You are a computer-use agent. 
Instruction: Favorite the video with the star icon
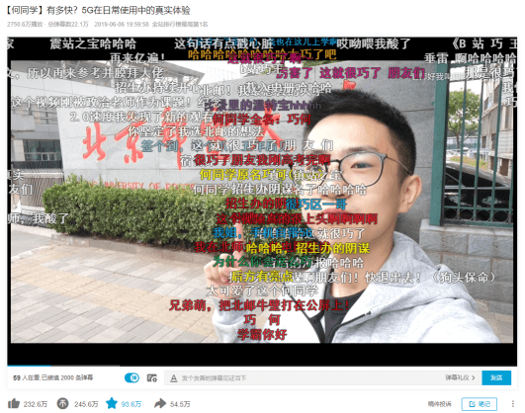(112, 404)
